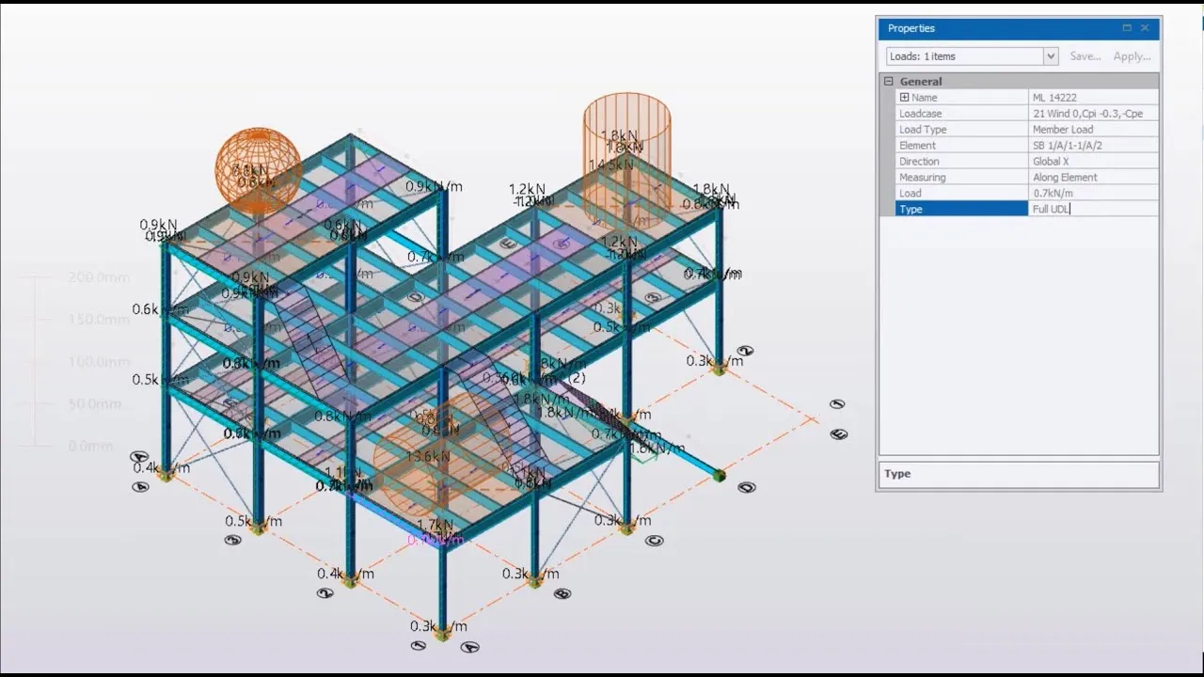Image resolution: width=1204 pixels, height=677 pixels.
Task: Select the orange spherical tank on roof
Action: [x=258, y=169]
